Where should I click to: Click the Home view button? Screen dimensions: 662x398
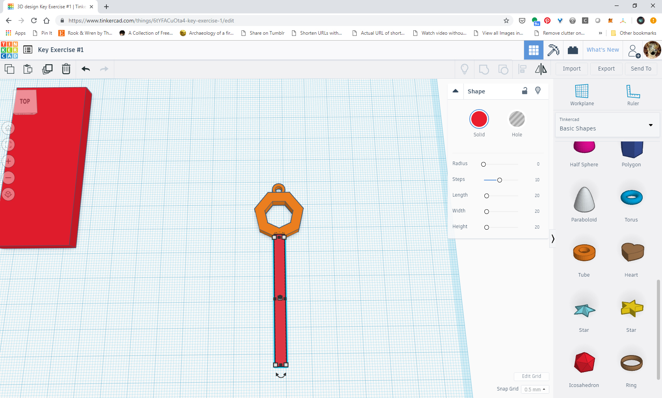point(8,128)
